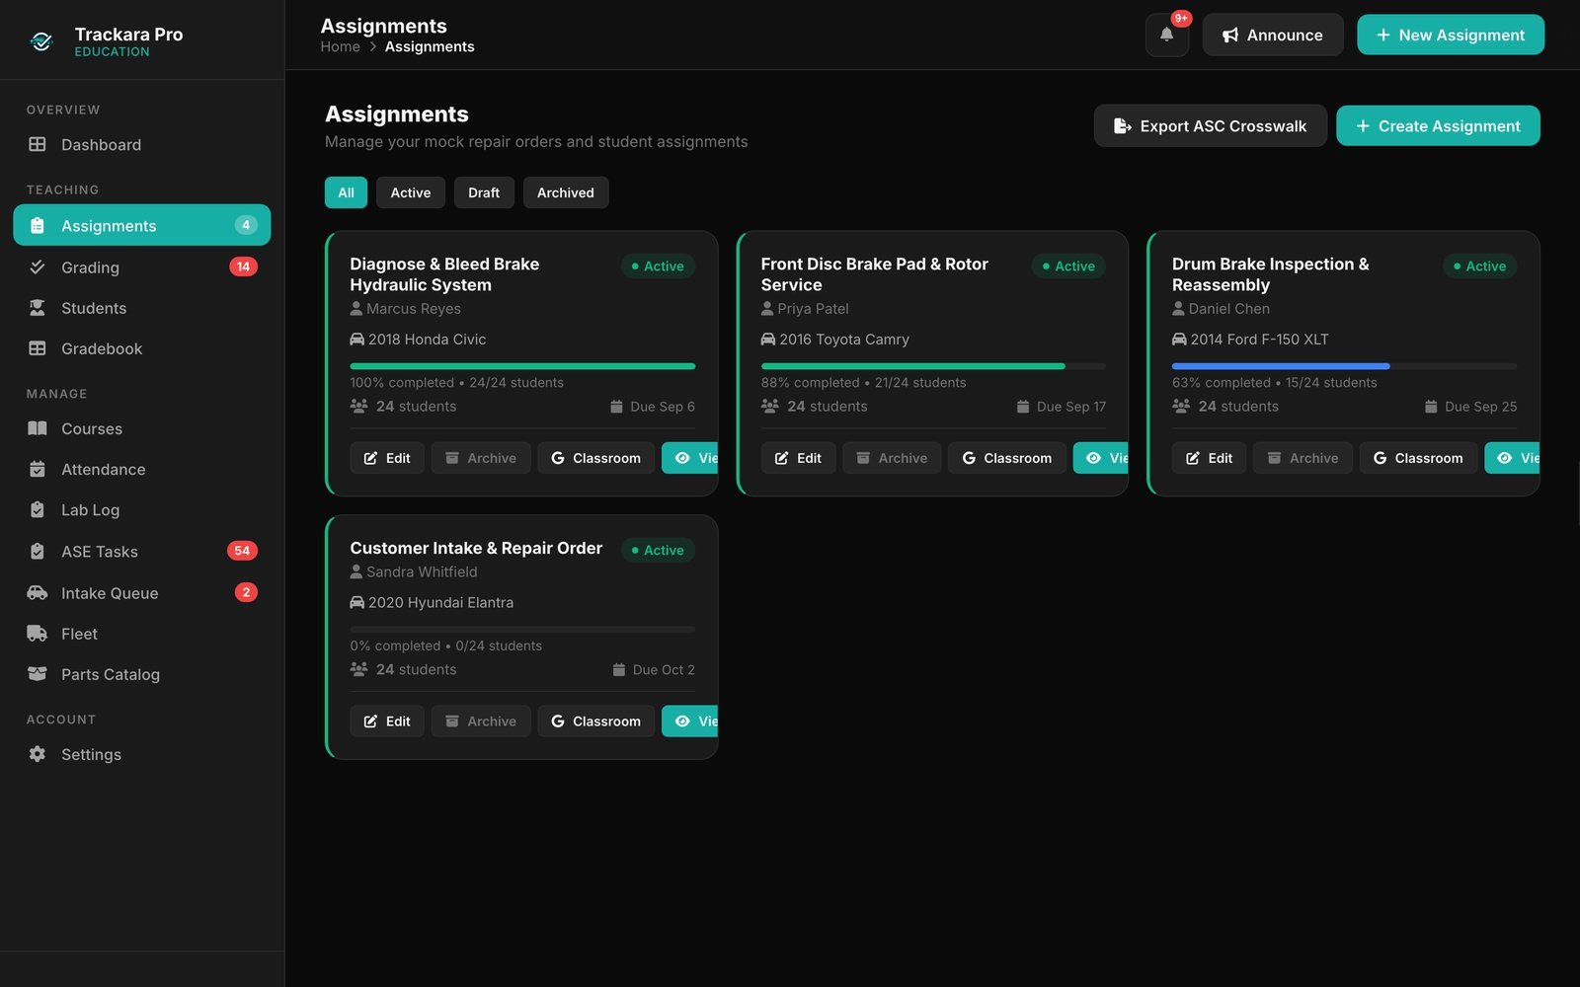Edit the Diagnose & Bleed Brake assignment
Screen dimensions: 1580x987
click(387, 458)
